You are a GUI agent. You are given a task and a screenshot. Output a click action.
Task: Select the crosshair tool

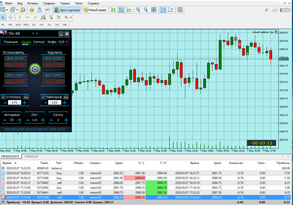(x=11, y=17)
